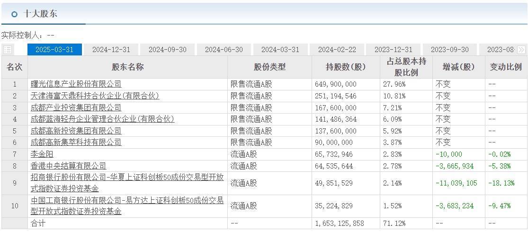The image size is (528, 232).
Task: Click 成都高新投资集团有限公司 link
Action: tap(76, 131)
